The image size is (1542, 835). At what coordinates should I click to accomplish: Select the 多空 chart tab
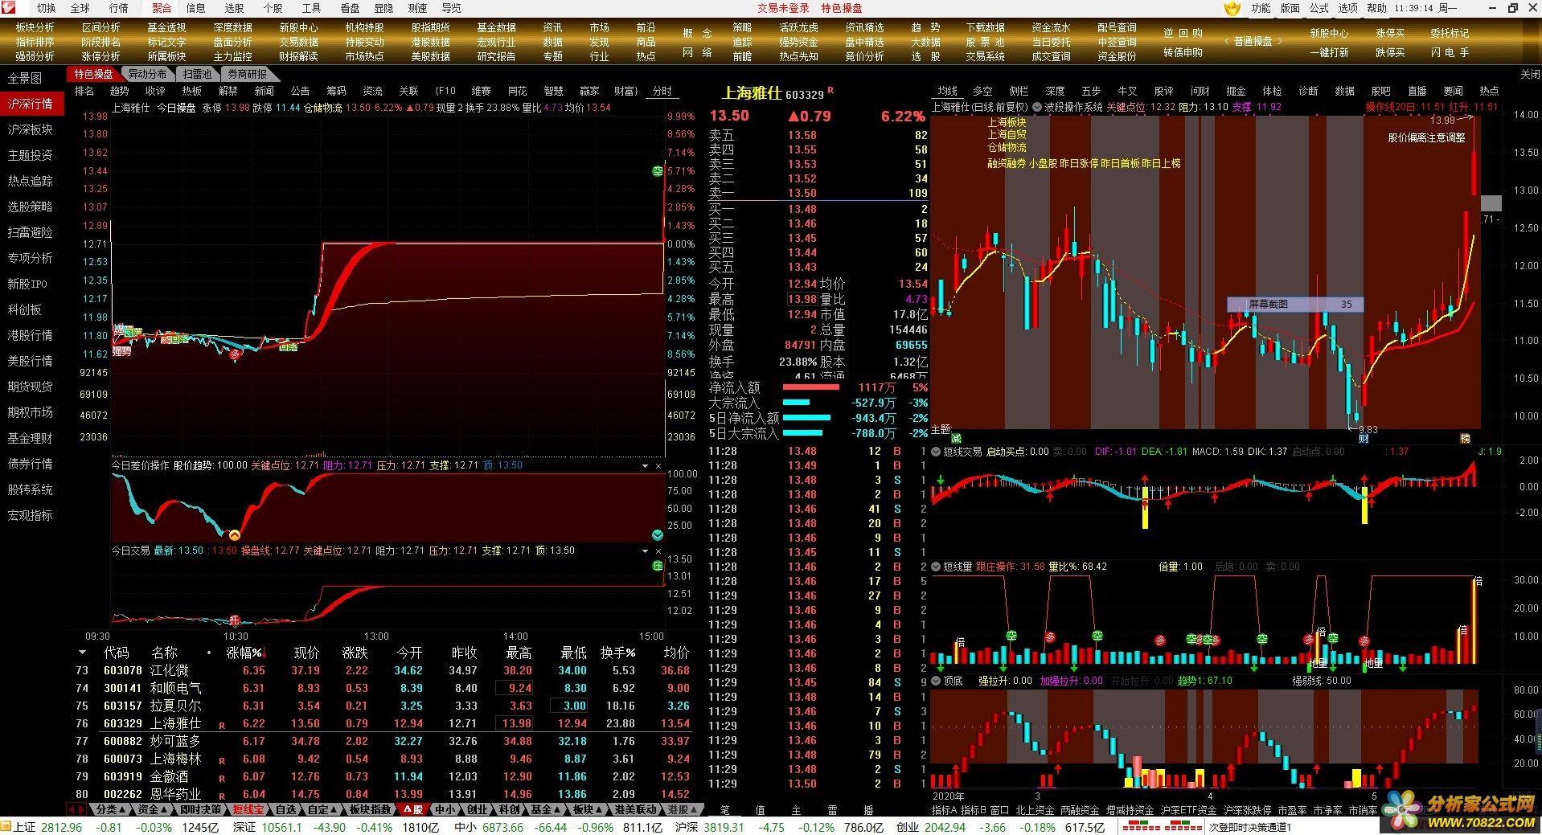coord(982,91)
